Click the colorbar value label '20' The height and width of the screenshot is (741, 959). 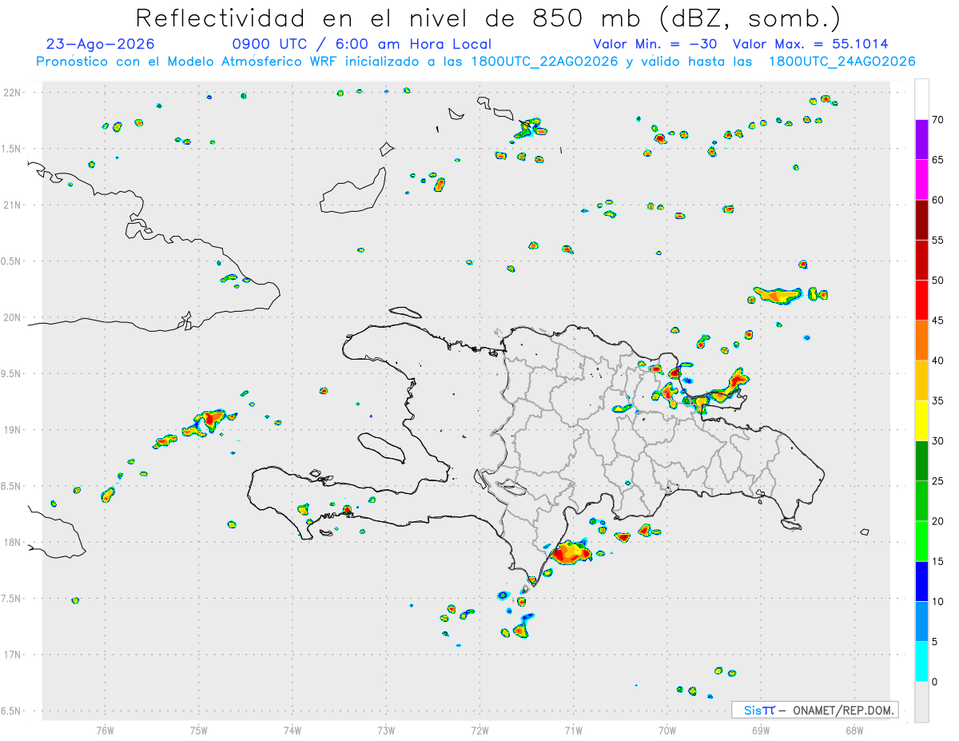click(938, 521)
